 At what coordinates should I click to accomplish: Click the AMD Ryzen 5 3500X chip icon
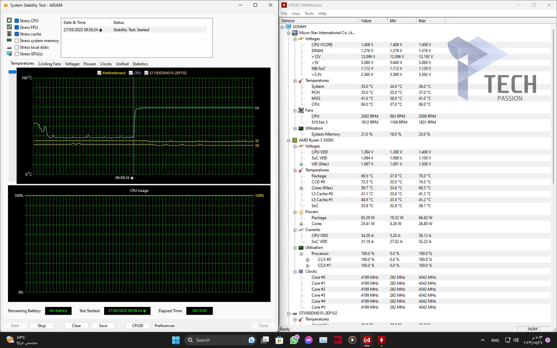tap(295, 140)
